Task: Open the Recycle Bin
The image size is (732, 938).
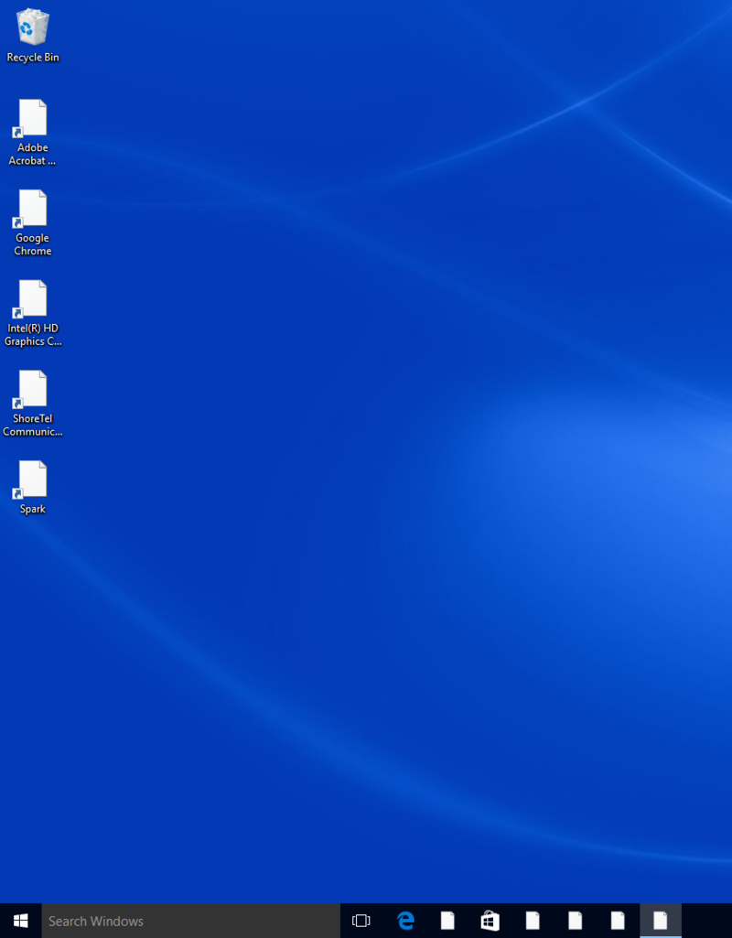Action: tap(32, 27)
